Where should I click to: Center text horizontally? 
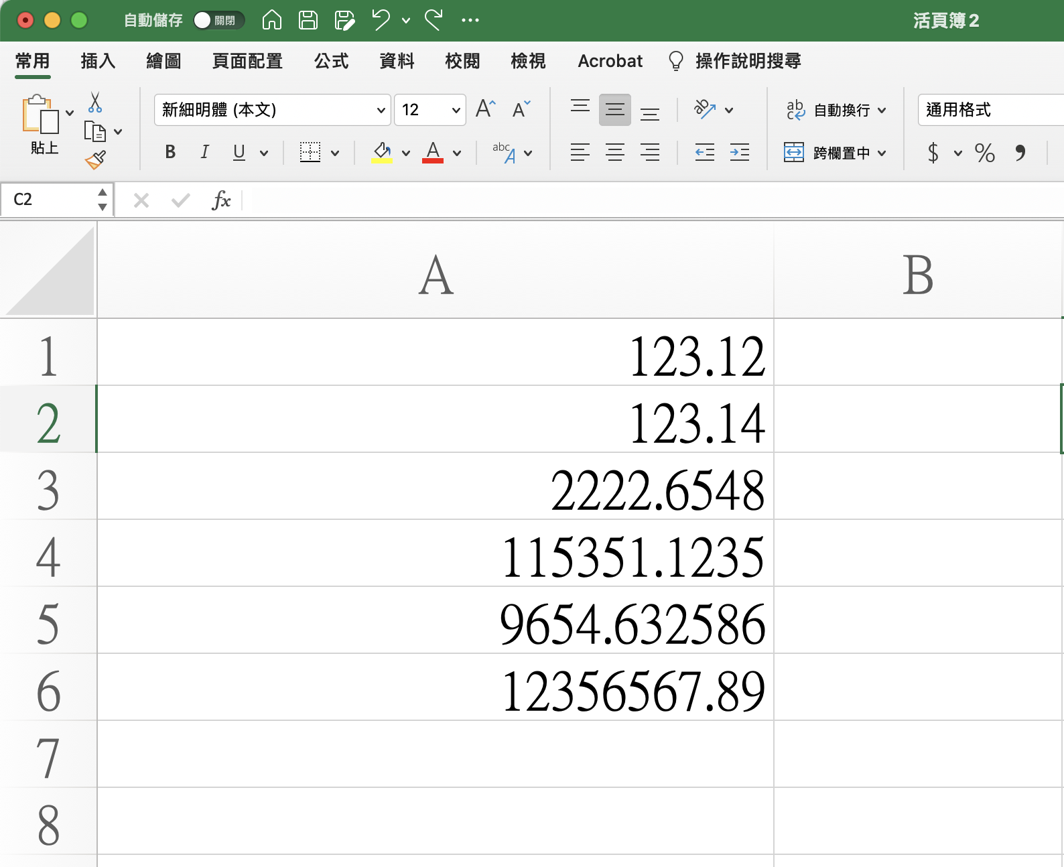[x=615, y=153]
